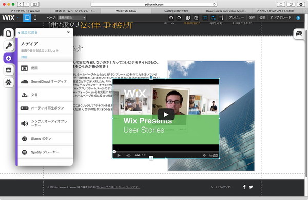Open the site preview
Screen dimensions: 308x200
pyautogui.click(x=236, y=17)
